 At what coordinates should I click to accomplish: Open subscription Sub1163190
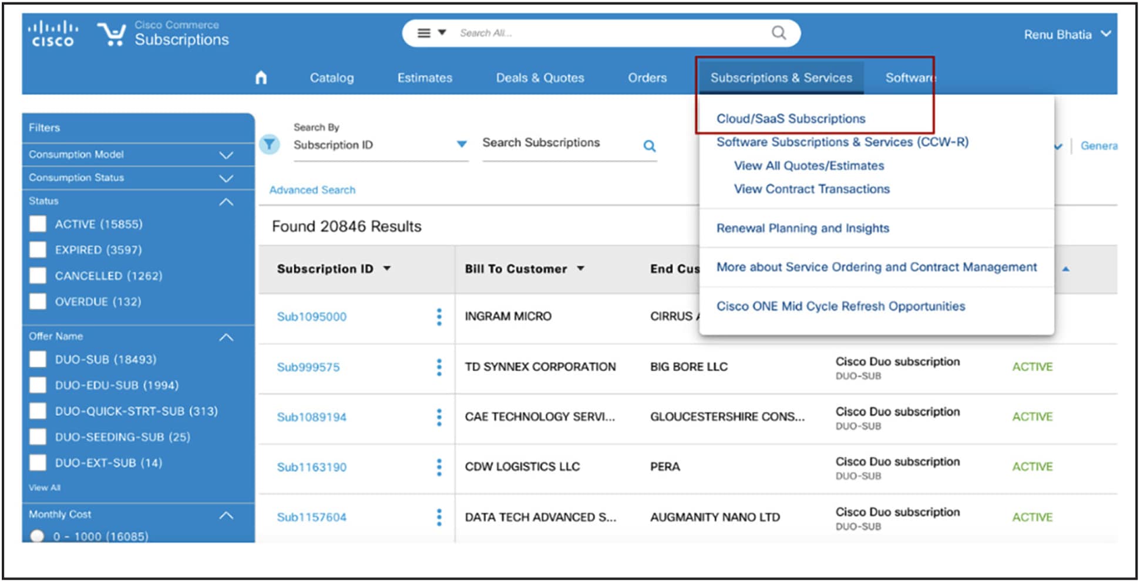coord(312,467)
